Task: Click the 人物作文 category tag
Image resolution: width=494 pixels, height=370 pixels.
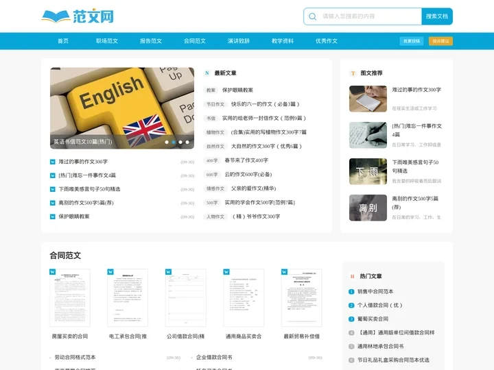Action: coord(215,217)
